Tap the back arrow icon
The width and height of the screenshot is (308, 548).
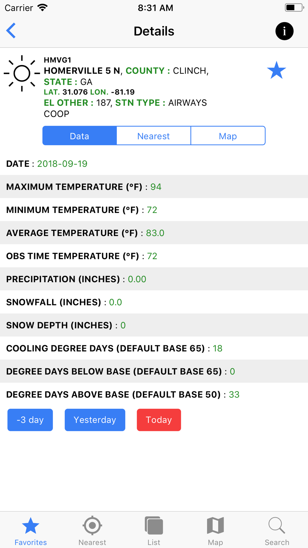(11, 31)
